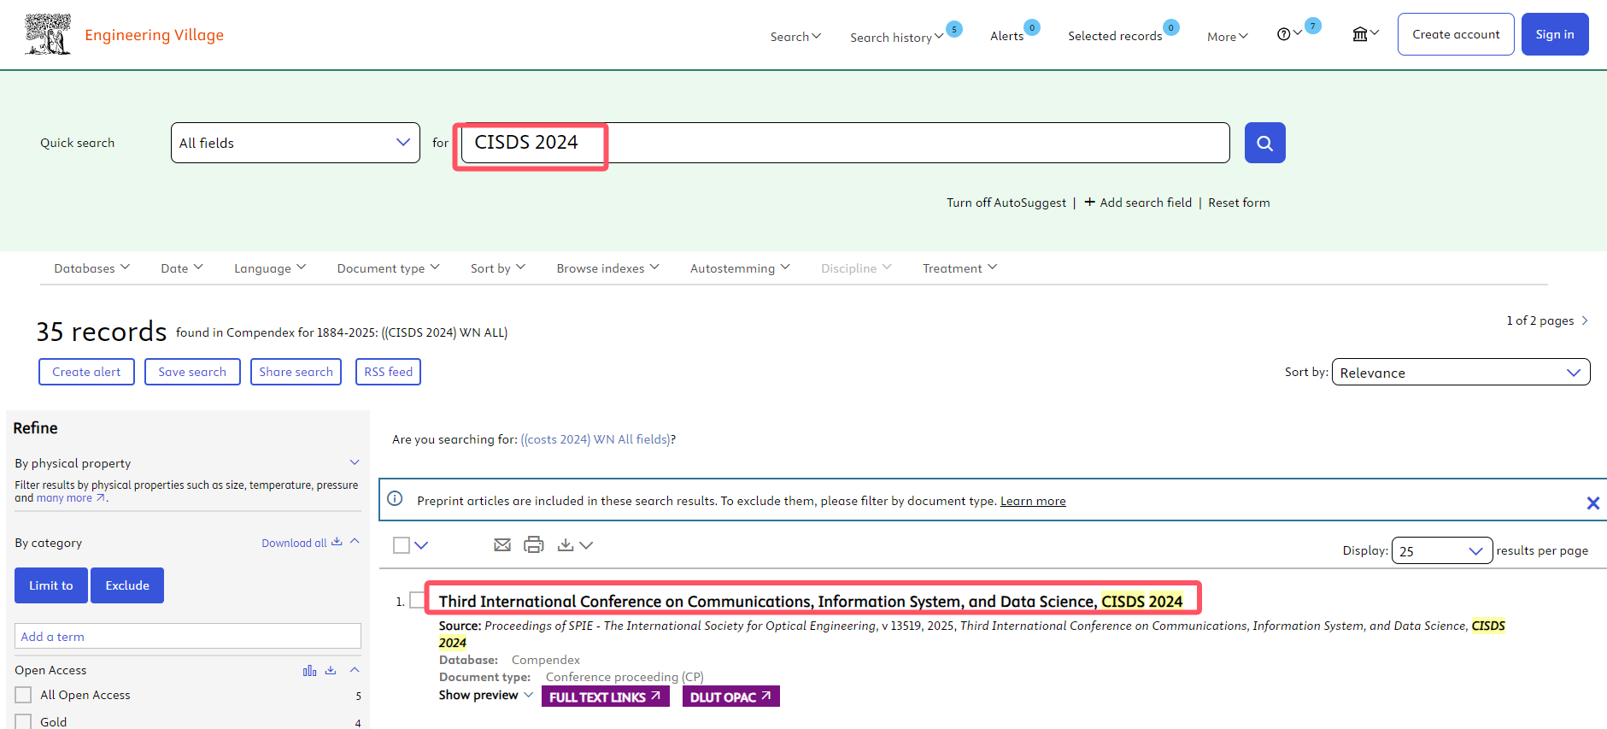Click the download records icon
1607x729 pixels.
coord(566,544)
